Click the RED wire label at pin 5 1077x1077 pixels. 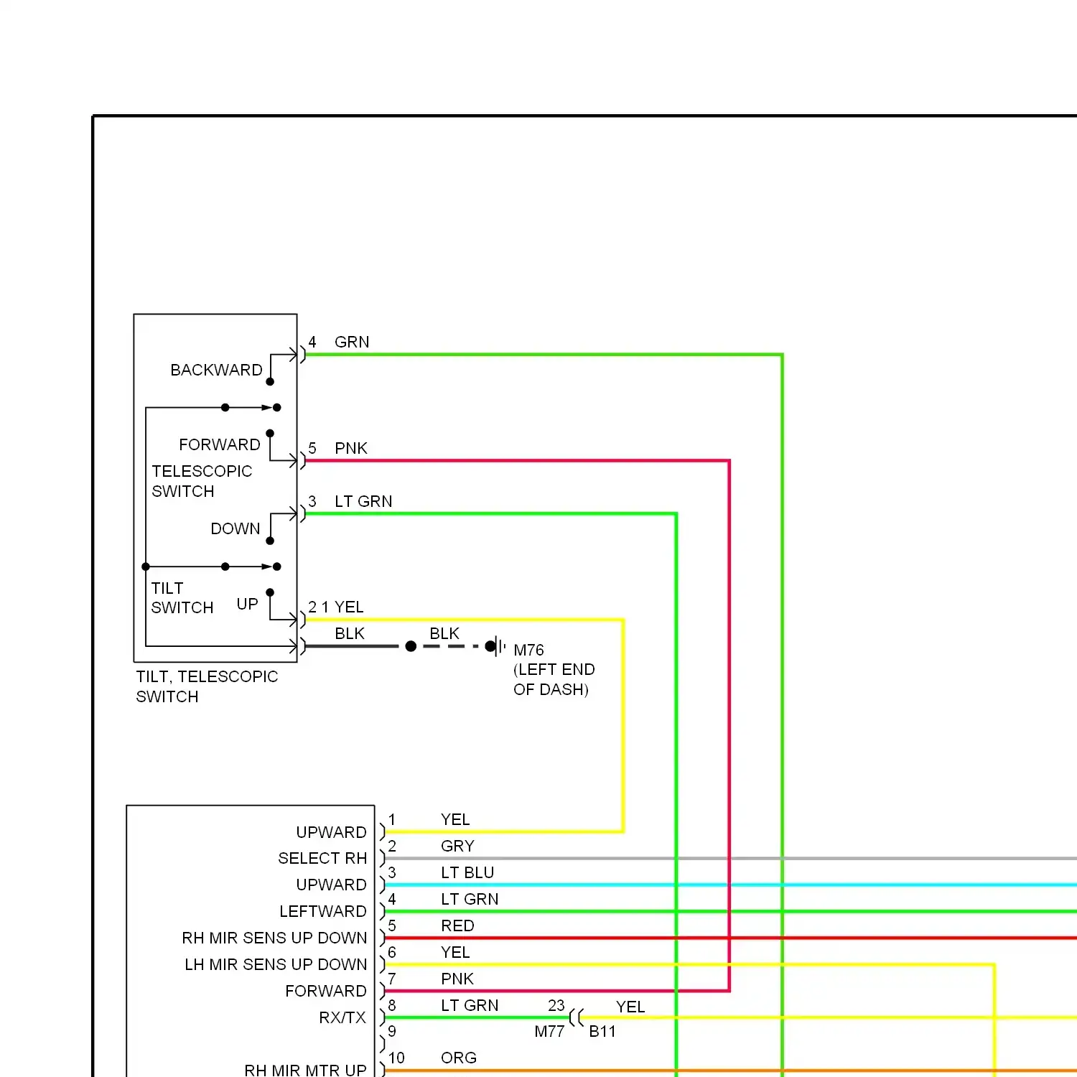(457, 926)
